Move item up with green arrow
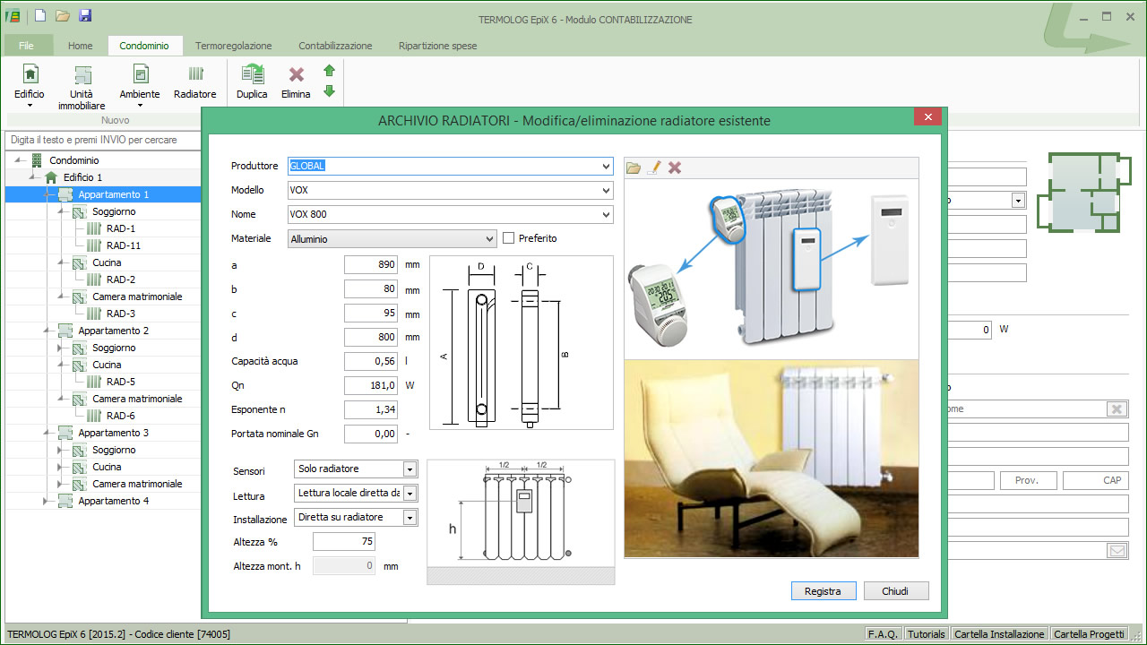The width and height of the screenshot is (1147, 645). (329, 70)
